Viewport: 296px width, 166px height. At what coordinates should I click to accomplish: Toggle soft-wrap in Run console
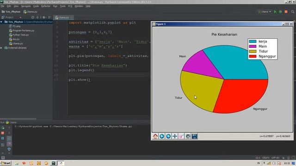pos(9,138)
